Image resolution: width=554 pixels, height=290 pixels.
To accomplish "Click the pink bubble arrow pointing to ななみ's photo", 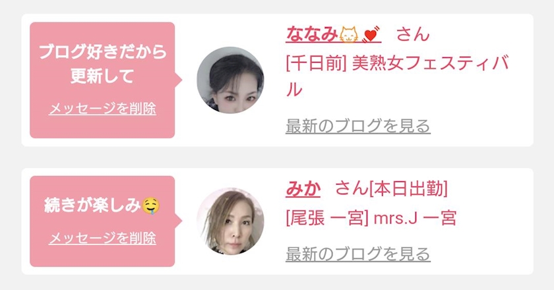I will (179, 80).
